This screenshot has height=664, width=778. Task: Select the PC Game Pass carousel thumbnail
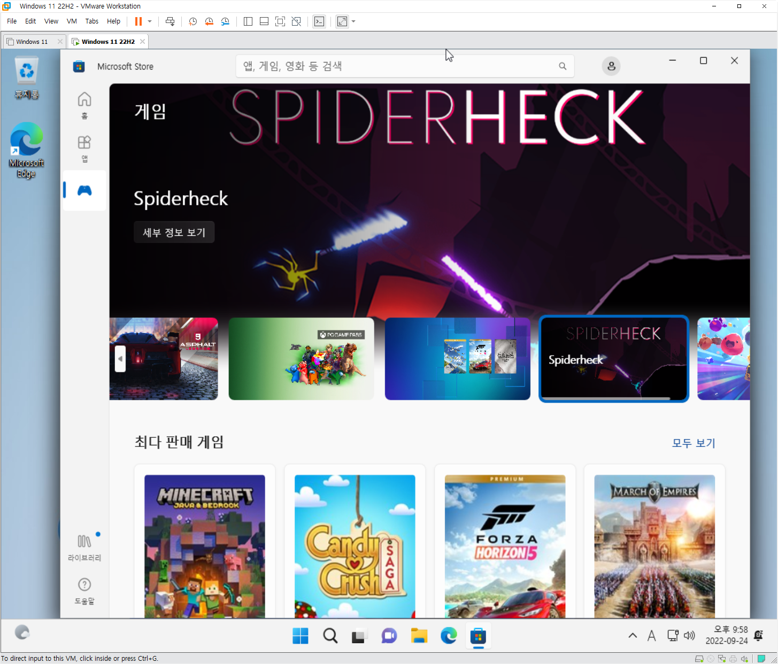coord(301,359)
